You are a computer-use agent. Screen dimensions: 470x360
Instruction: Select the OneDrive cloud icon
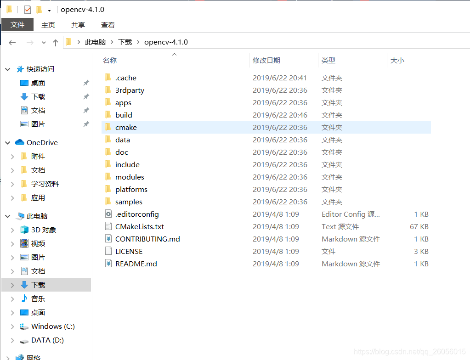click(19, 142)
